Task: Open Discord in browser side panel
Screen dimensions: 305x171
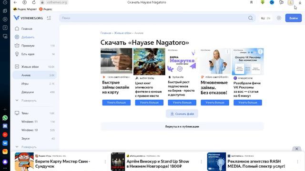Action: click(5, 126)
